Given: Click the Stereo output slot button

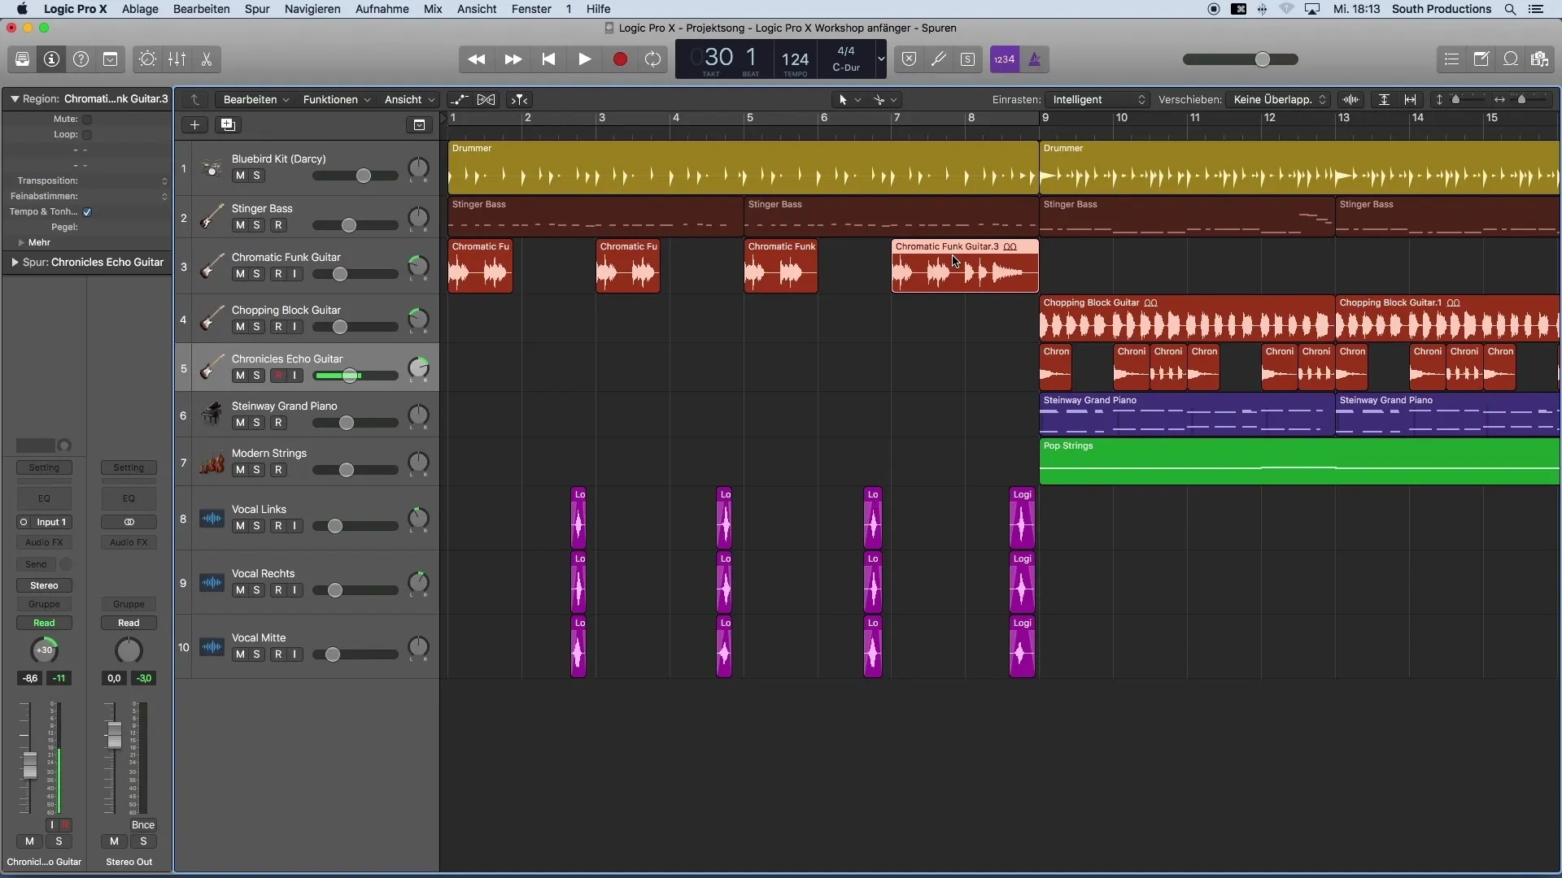Looking at the screenshot, I should pos(44,585).
